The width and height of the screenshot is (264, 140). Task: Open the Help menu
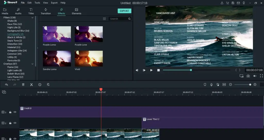(x=63, y=3)
